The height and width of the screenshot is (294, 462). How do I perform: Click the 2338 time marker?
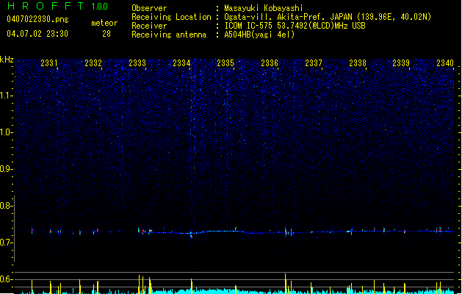[358, 63]
